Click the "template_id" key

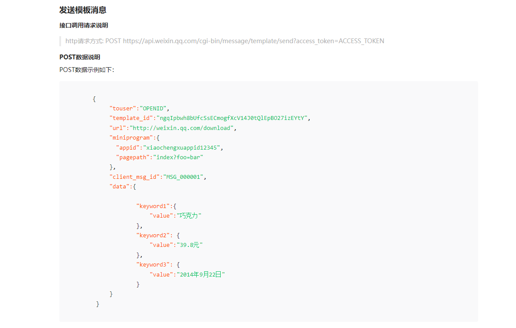pyautogui.click(x=131, y=118)
